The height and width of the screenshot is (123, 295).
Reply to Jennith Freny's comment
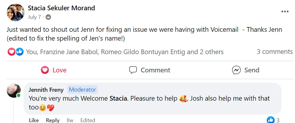pyautogui.click(x=53, y=120)
